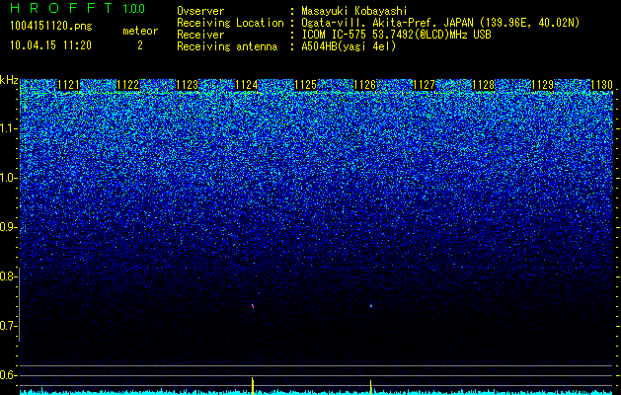Click the 1.1 frequency axis label
Screen dimensions: 621x395
tap(8, 128)
